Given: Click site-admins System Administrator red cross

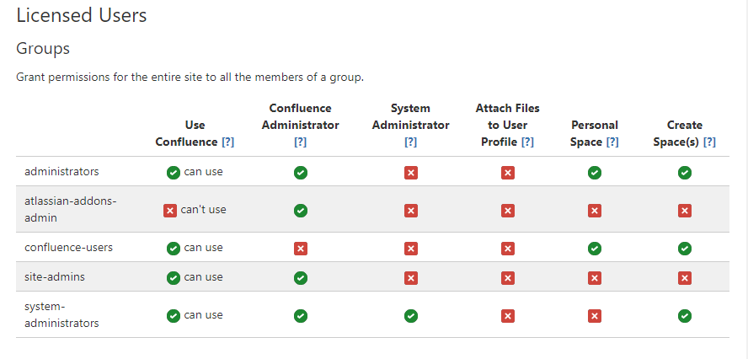Looking at the screenshot, I should (x=411, y=278).
